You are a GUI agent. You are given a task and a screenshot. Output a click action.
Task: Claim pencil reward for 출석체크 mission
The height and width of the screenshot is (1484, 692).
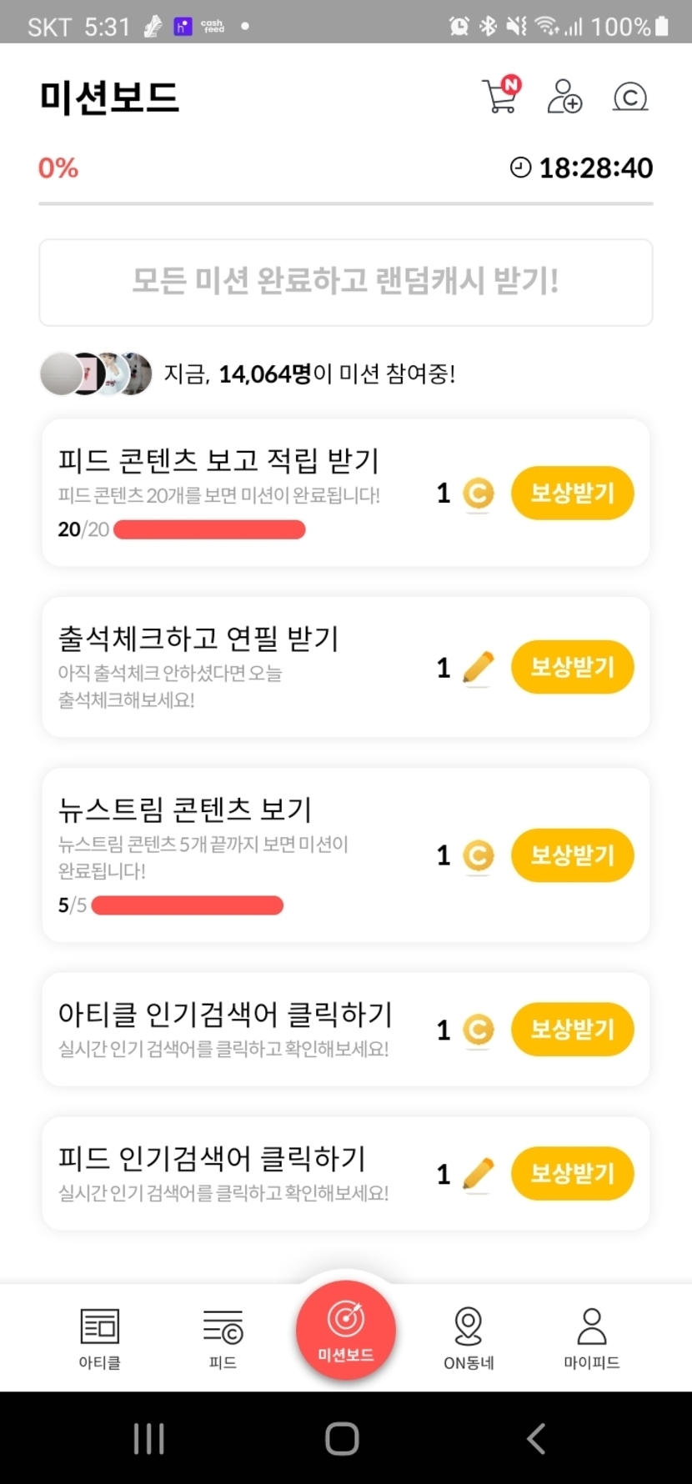[572, 667]
